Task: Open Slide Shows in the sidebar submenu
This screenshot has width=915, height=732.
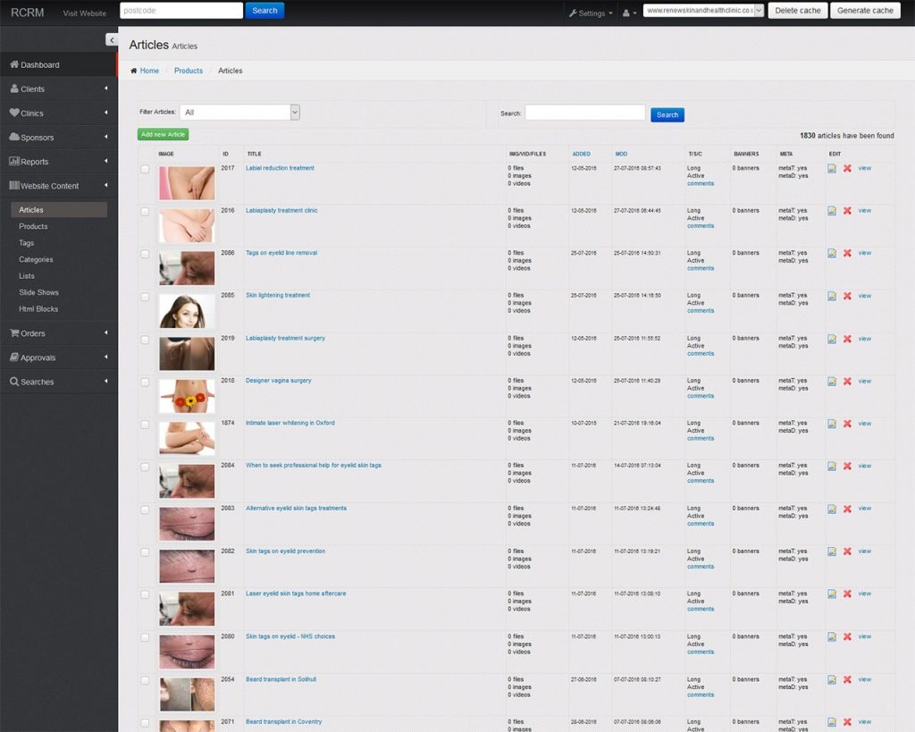Action: click(38, 292)
